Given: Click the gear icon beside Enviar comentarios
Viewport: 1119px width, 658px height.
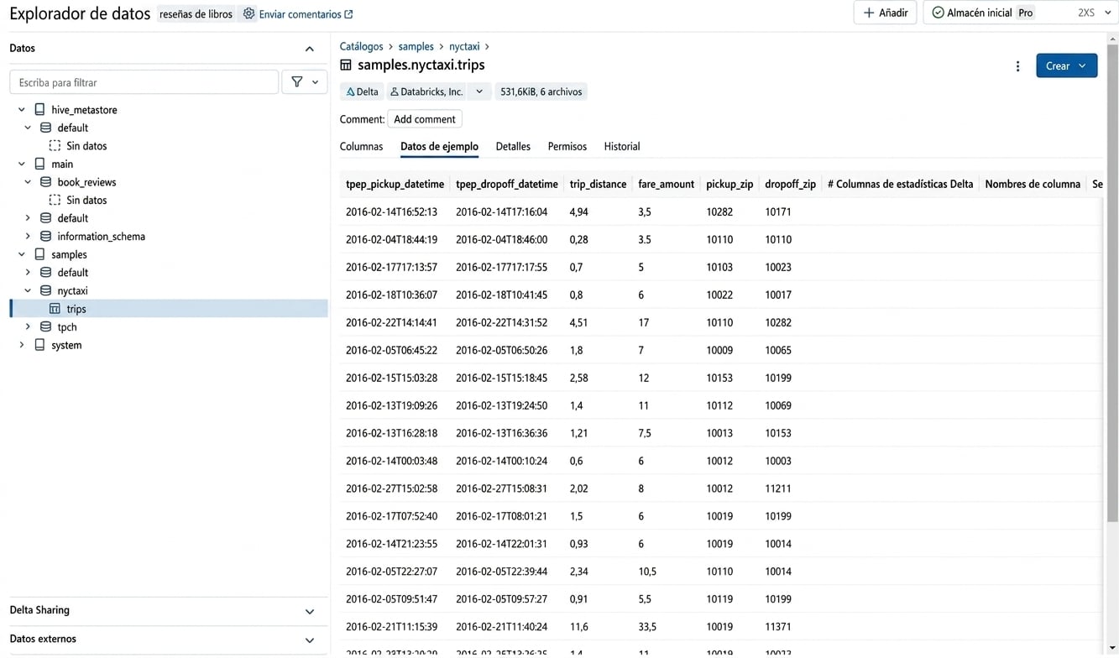Looking at the screenshot, I should click(248, 13).
